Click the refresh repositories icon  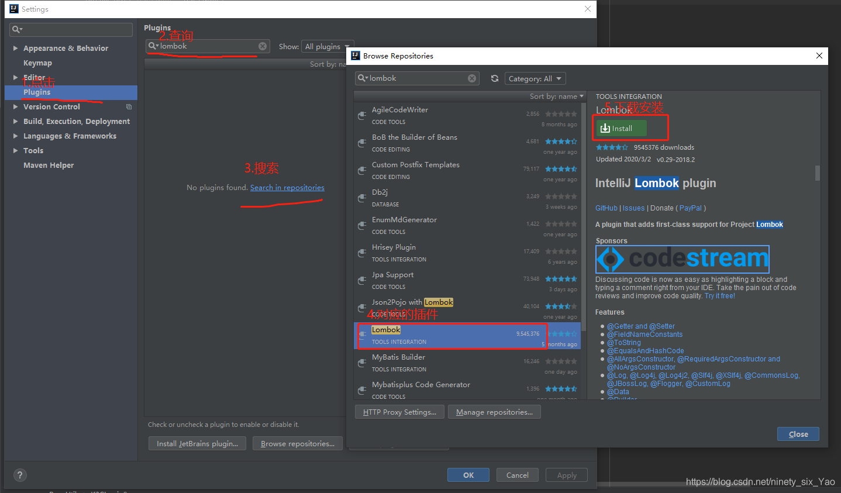(x=495, y=78)
